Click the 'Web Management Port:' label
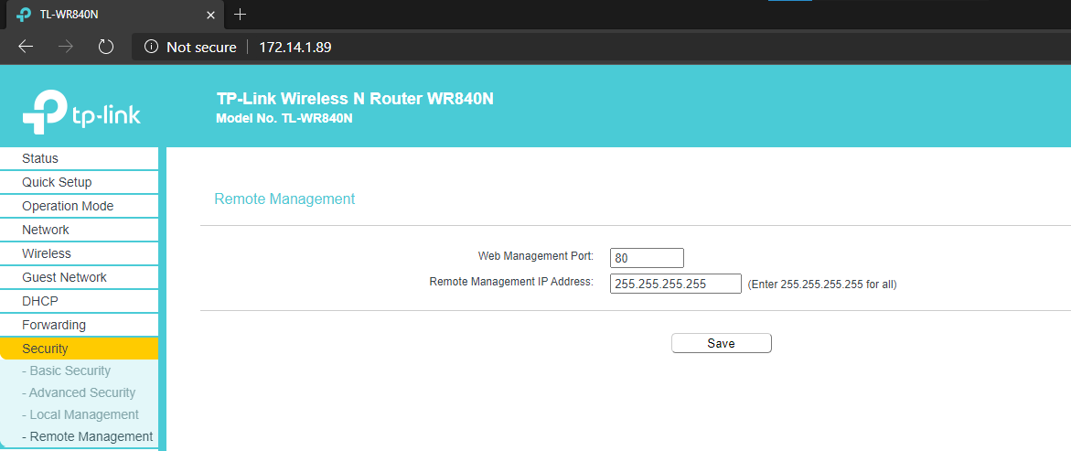 (x=536, y=256)
